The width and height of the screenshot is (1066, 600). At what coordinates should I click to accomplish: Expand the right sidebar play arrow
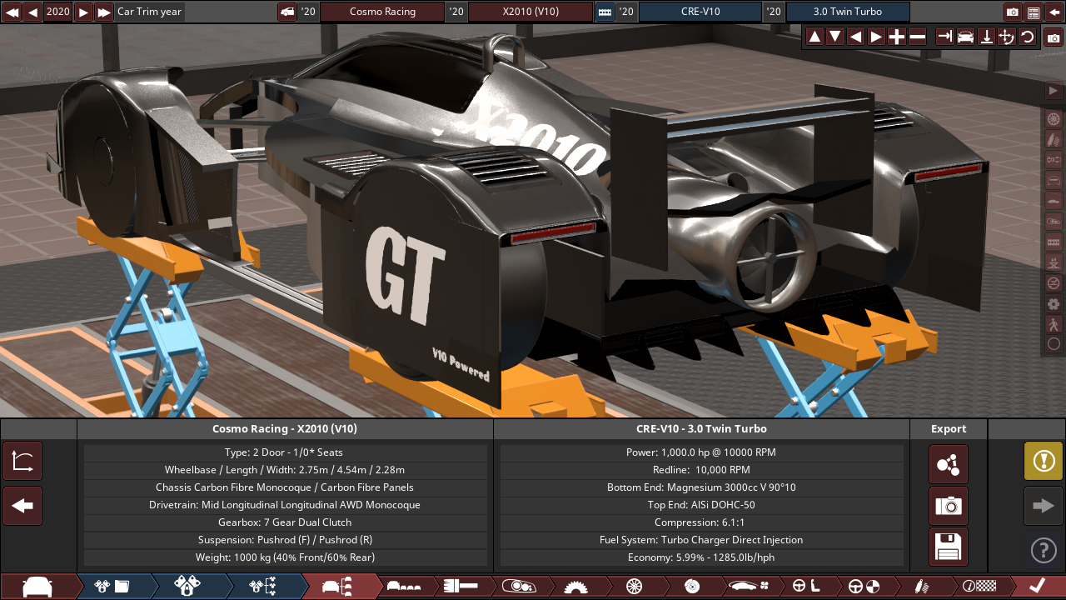pos(1054,90)
